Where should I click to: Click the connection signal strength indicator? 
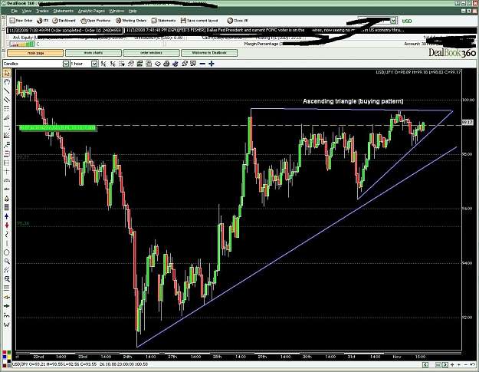[22, 44]
